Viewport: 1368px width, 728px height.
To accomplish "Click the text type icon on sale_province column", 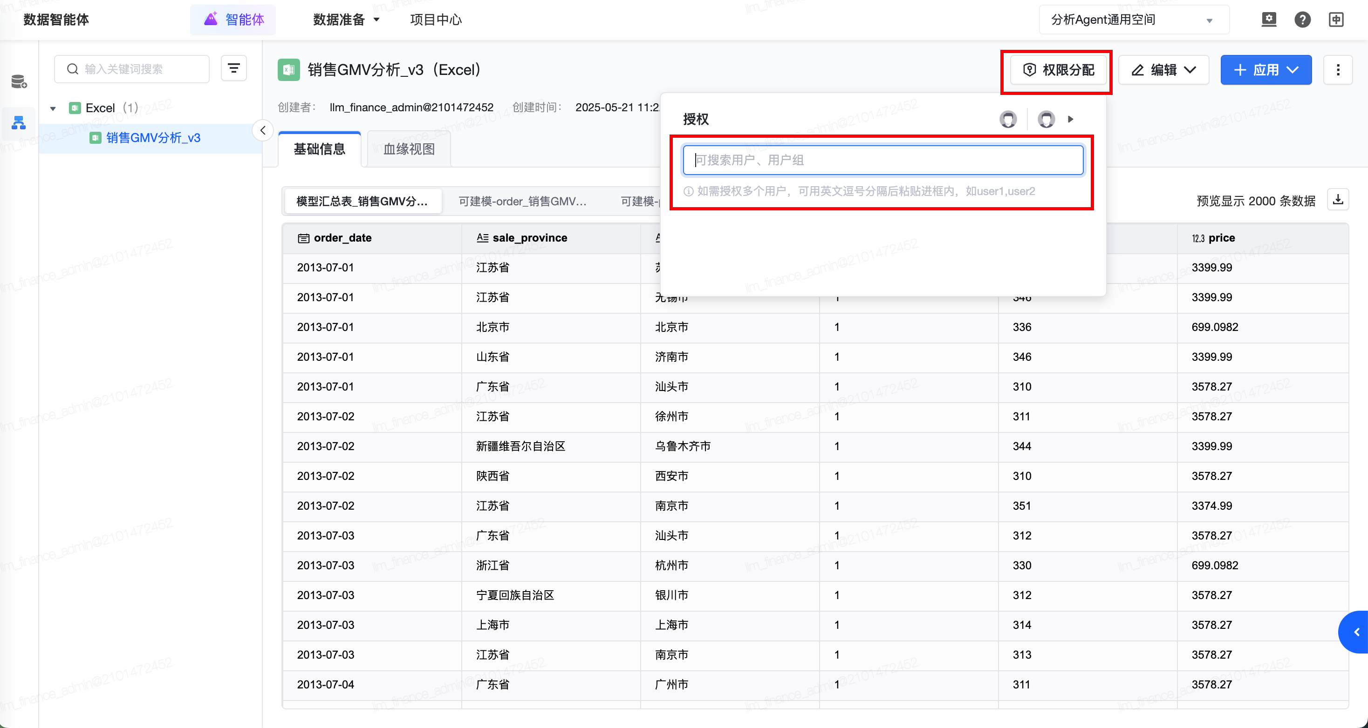I will (x=482, y=238).
